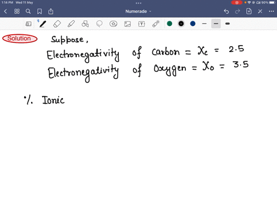Tap the handwritten value 3.5
277x208 pixels.
click(x=241, y=64)
